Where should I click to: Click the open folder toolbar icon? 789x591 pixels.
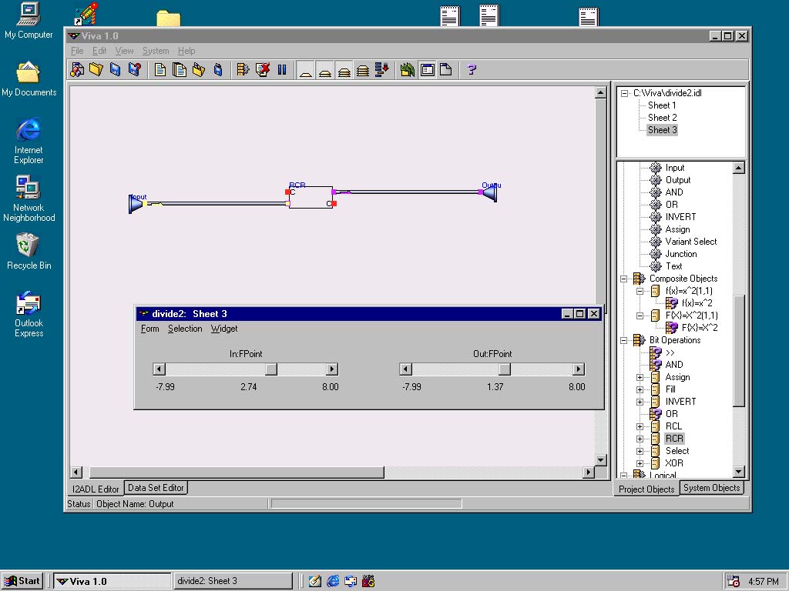tap(96, 70)
